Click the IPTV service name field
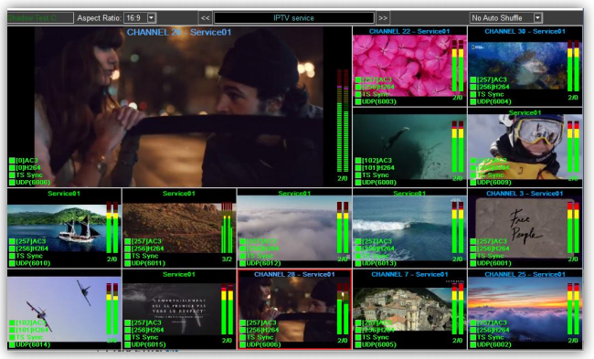594x359 pixels. [x=294, y=17]
